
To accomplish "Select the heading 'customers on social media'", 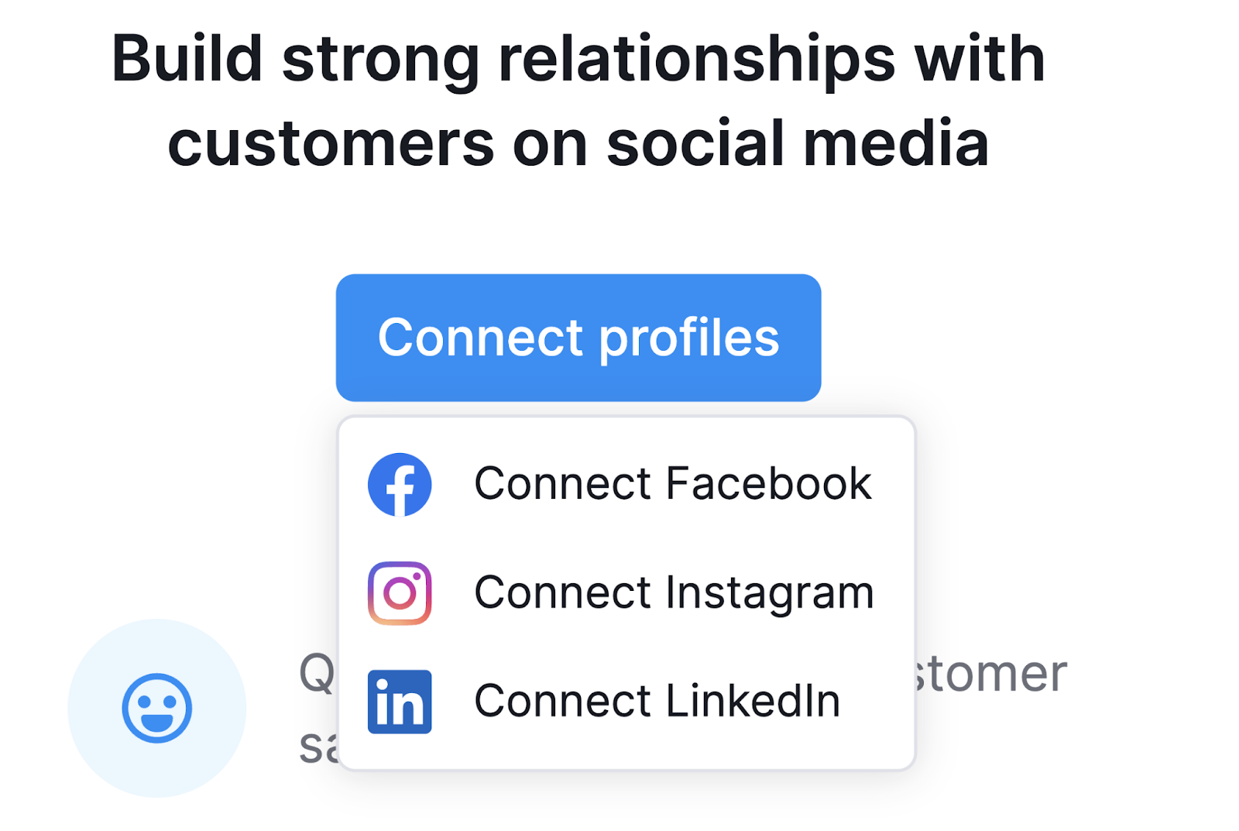I will (x=581, y=142).
